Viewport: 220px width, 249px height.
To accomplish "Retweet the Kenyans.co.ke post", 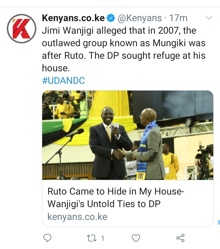I will pyautogui.click(x=92, y=238).
